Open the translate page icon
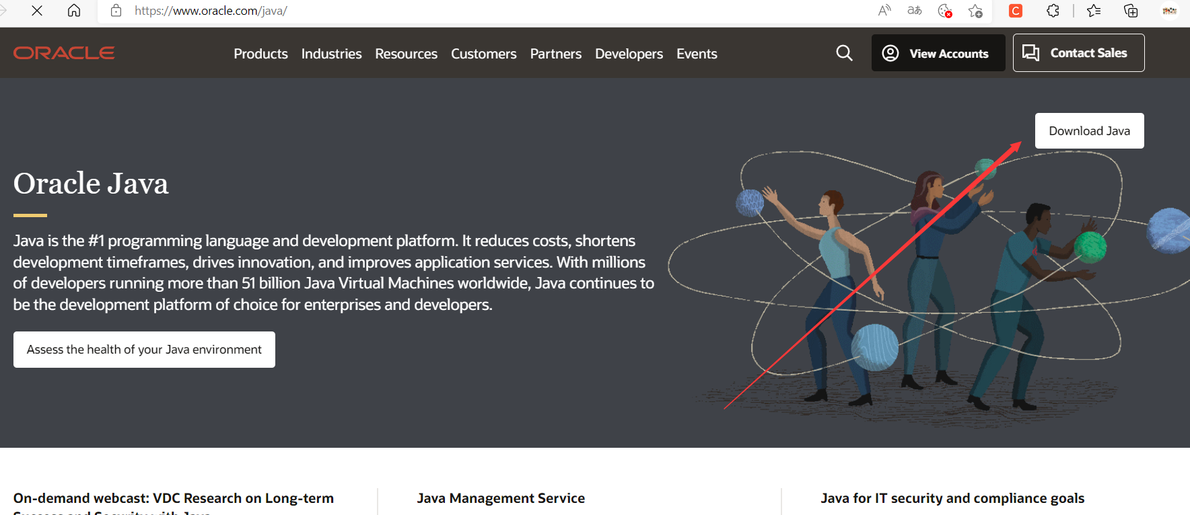 (915, 11)
